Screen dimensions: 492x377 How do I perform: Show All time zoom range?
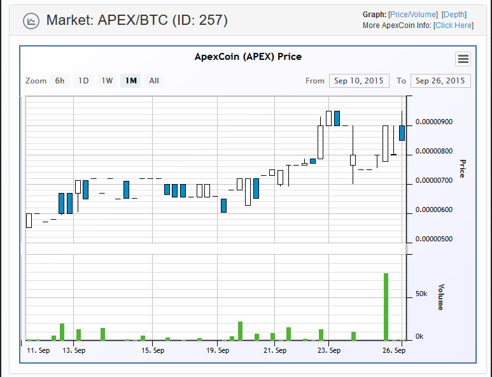154,81
